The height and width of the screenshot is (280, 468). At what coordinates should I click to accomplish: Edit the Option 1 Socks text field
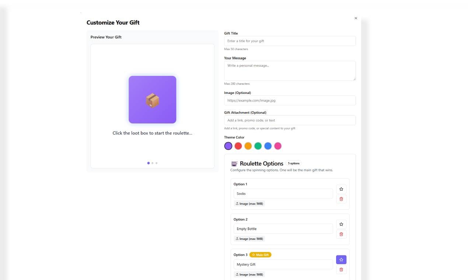coord(283,193)
